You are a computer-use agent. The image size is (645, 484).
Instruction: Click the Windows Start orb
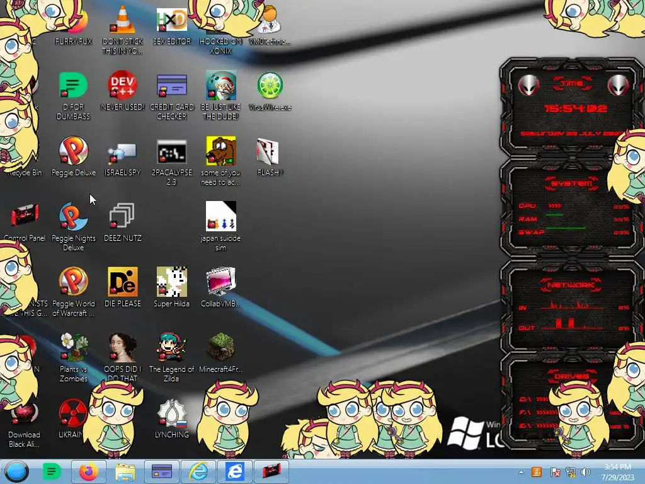[17, 471]
